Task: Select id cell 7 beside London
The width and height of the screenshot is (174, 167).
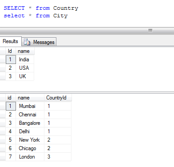Action: point(11,157)
